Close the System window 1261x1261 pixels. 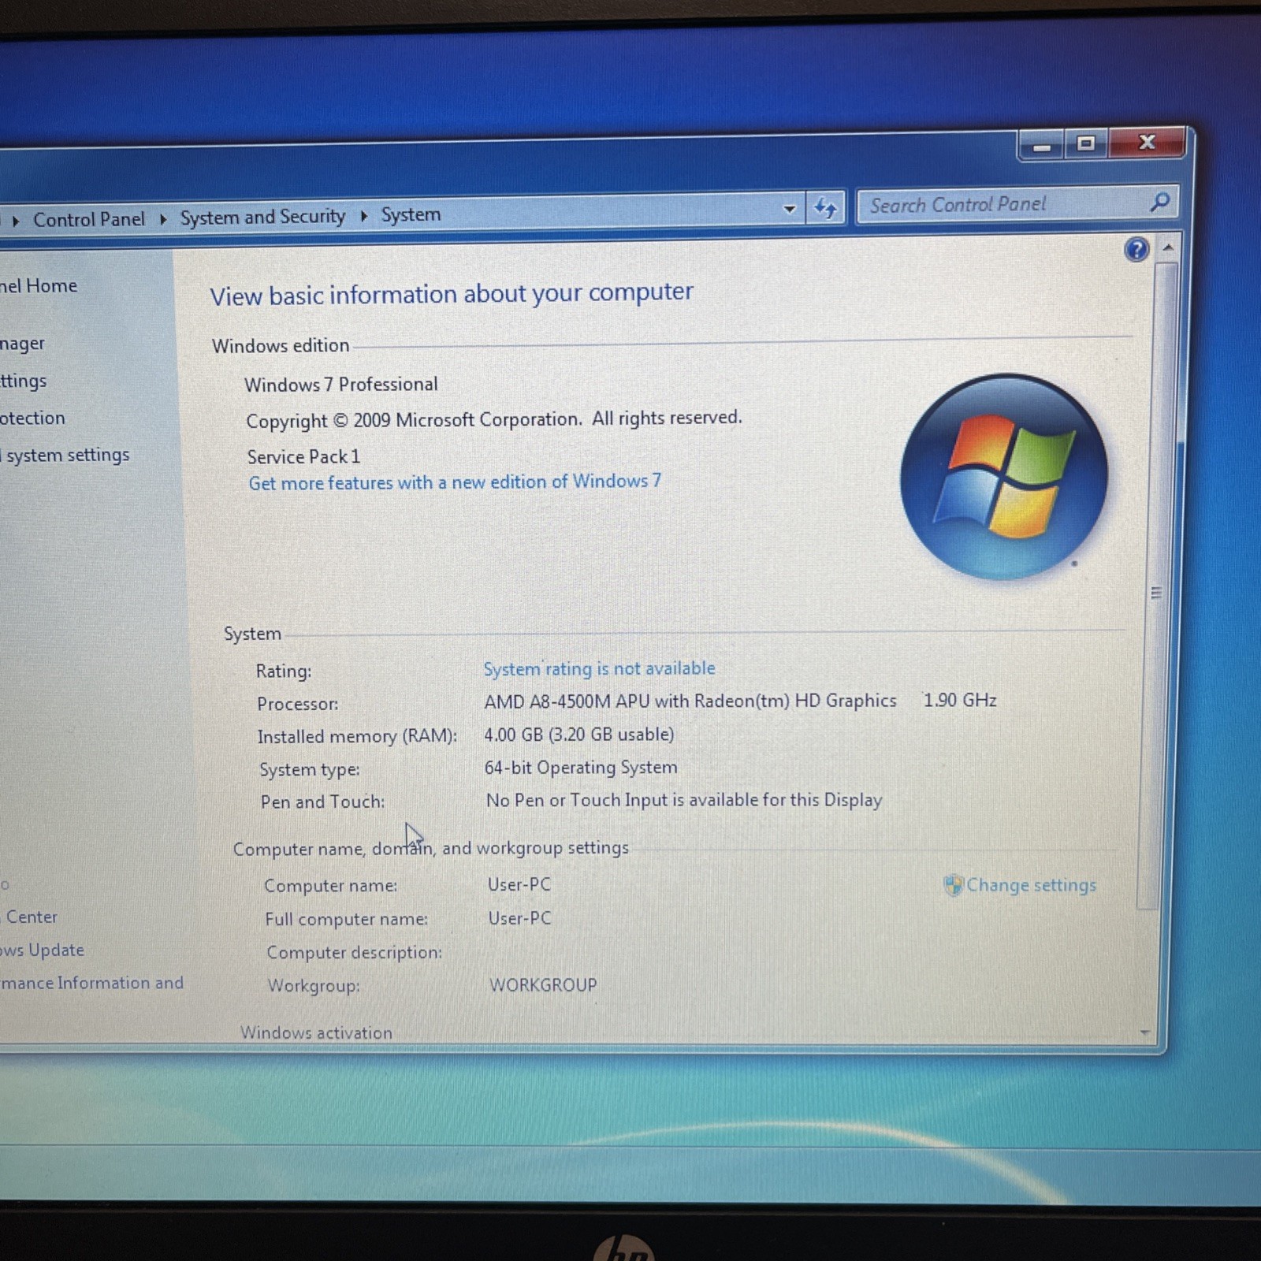point(1147,142)
